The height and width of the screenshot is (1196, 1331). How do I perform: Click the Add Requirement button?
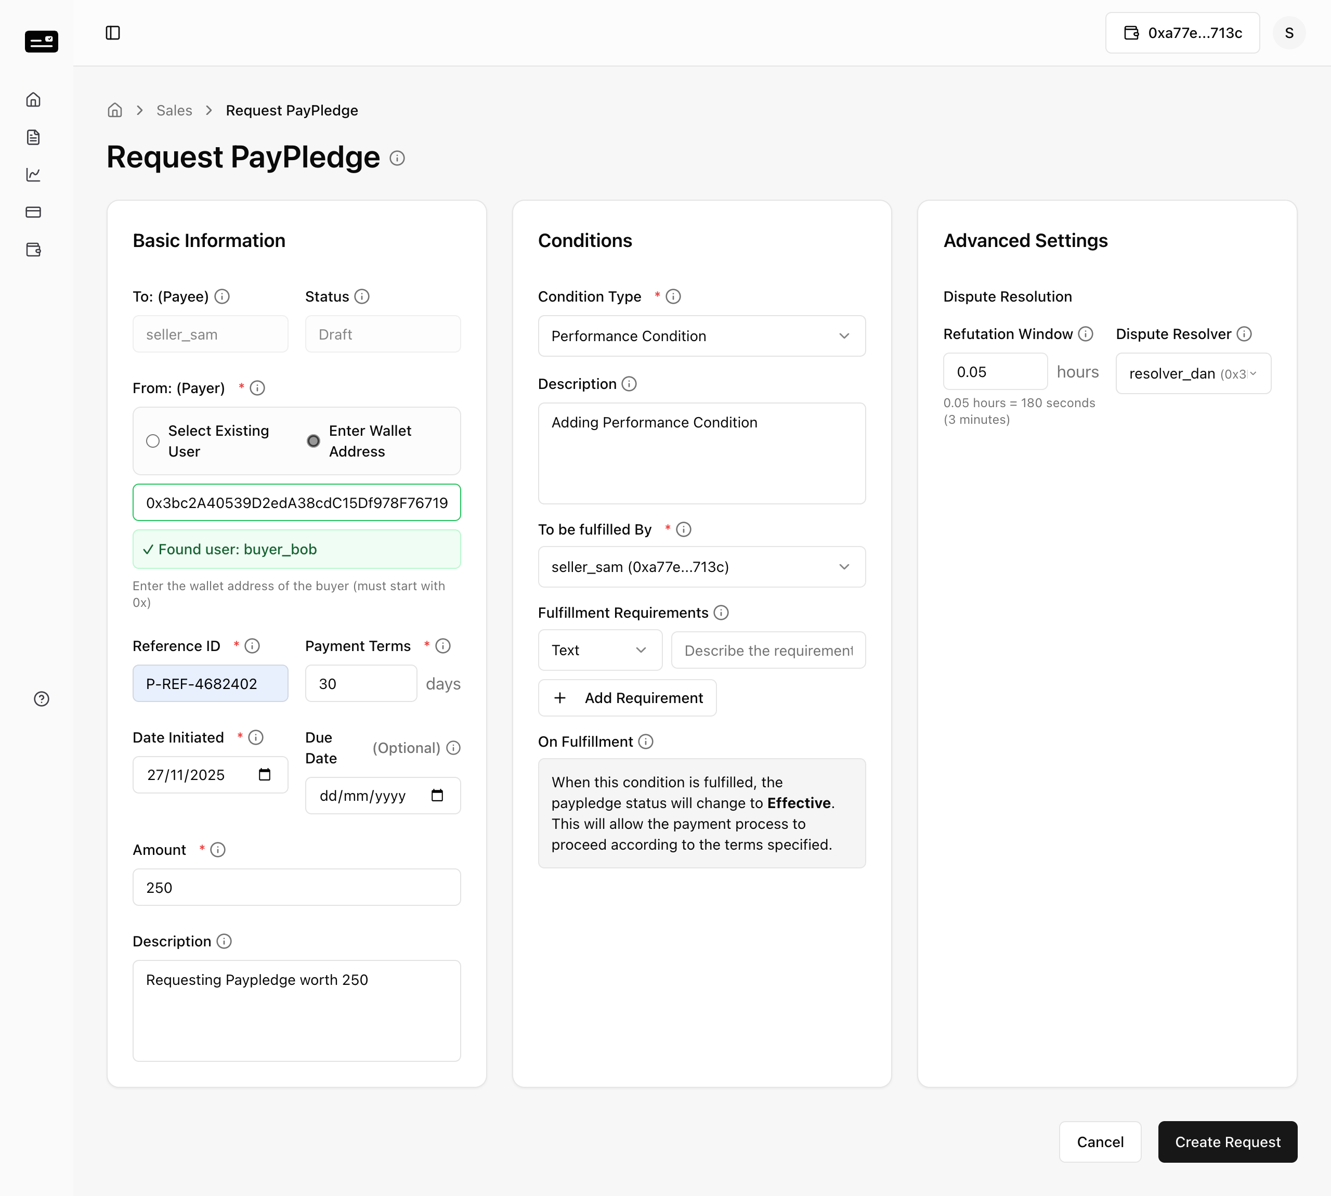coord(627,698)
